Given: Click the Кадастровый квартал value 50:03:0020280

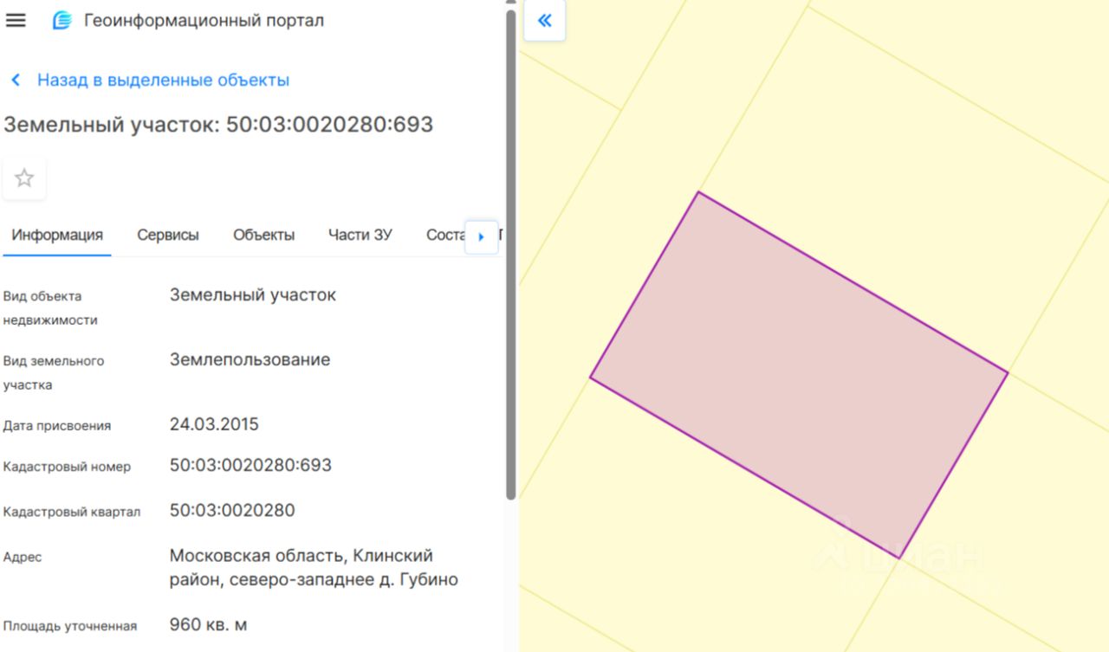Looking at the screenshot, I should pos(232,510).
